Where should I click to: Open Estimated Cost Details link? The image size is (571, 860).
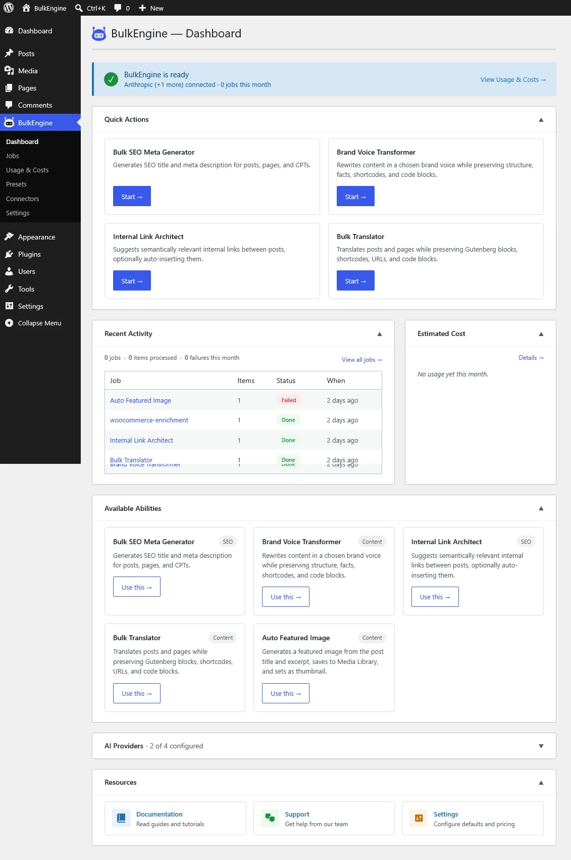point(531,358)
